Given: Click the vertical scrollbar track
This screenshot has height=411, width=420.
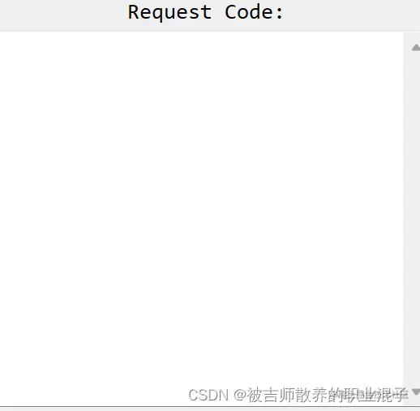Looking at the screenshot, I should (412, 219).
